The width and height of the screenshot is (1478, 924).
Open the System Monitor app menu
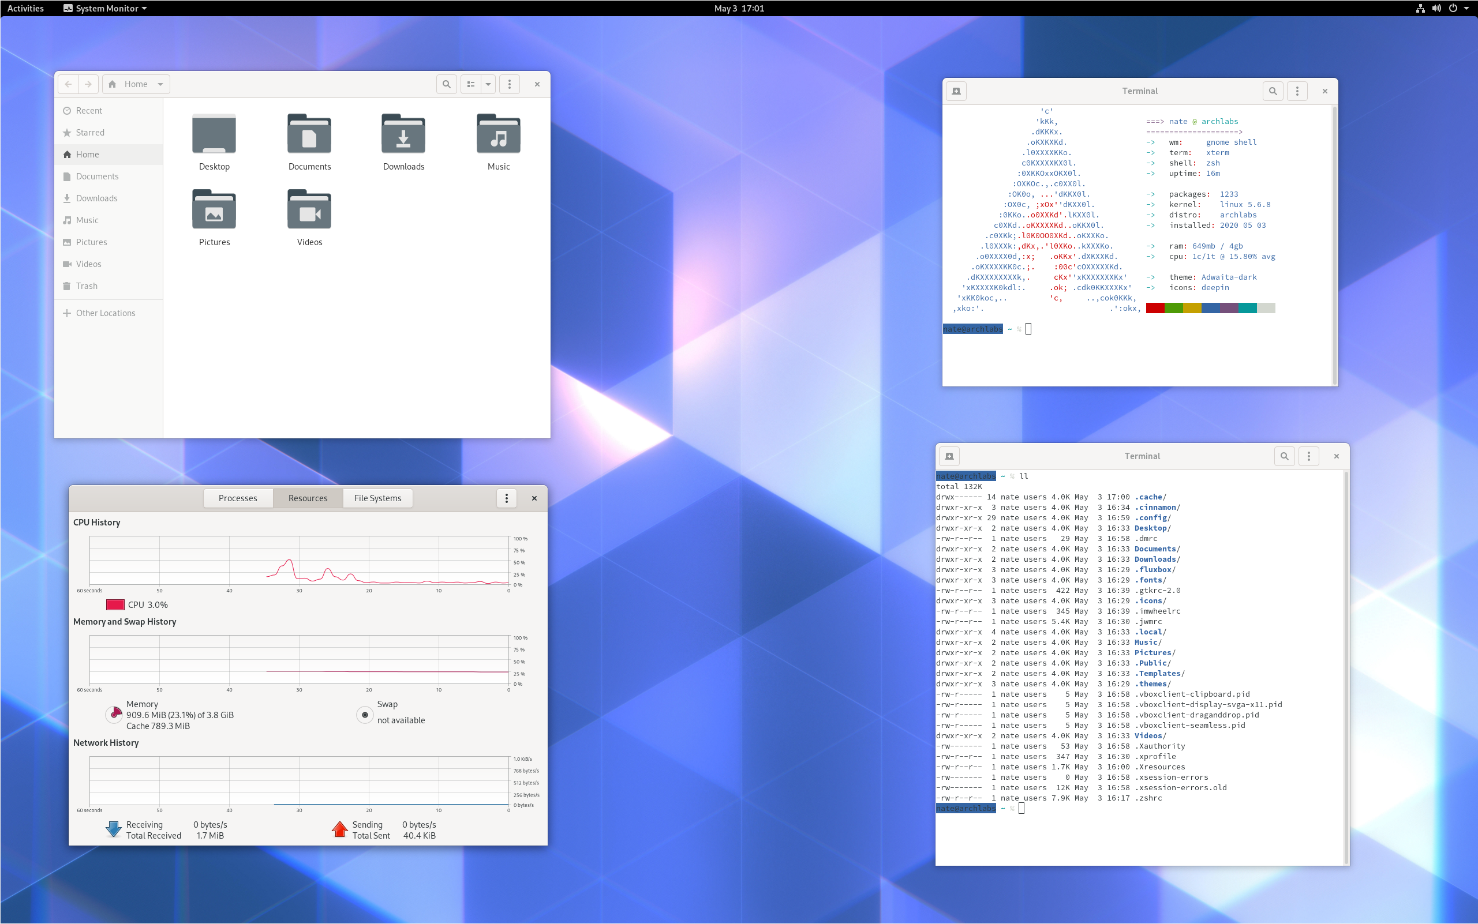click(x=104, y=8)
